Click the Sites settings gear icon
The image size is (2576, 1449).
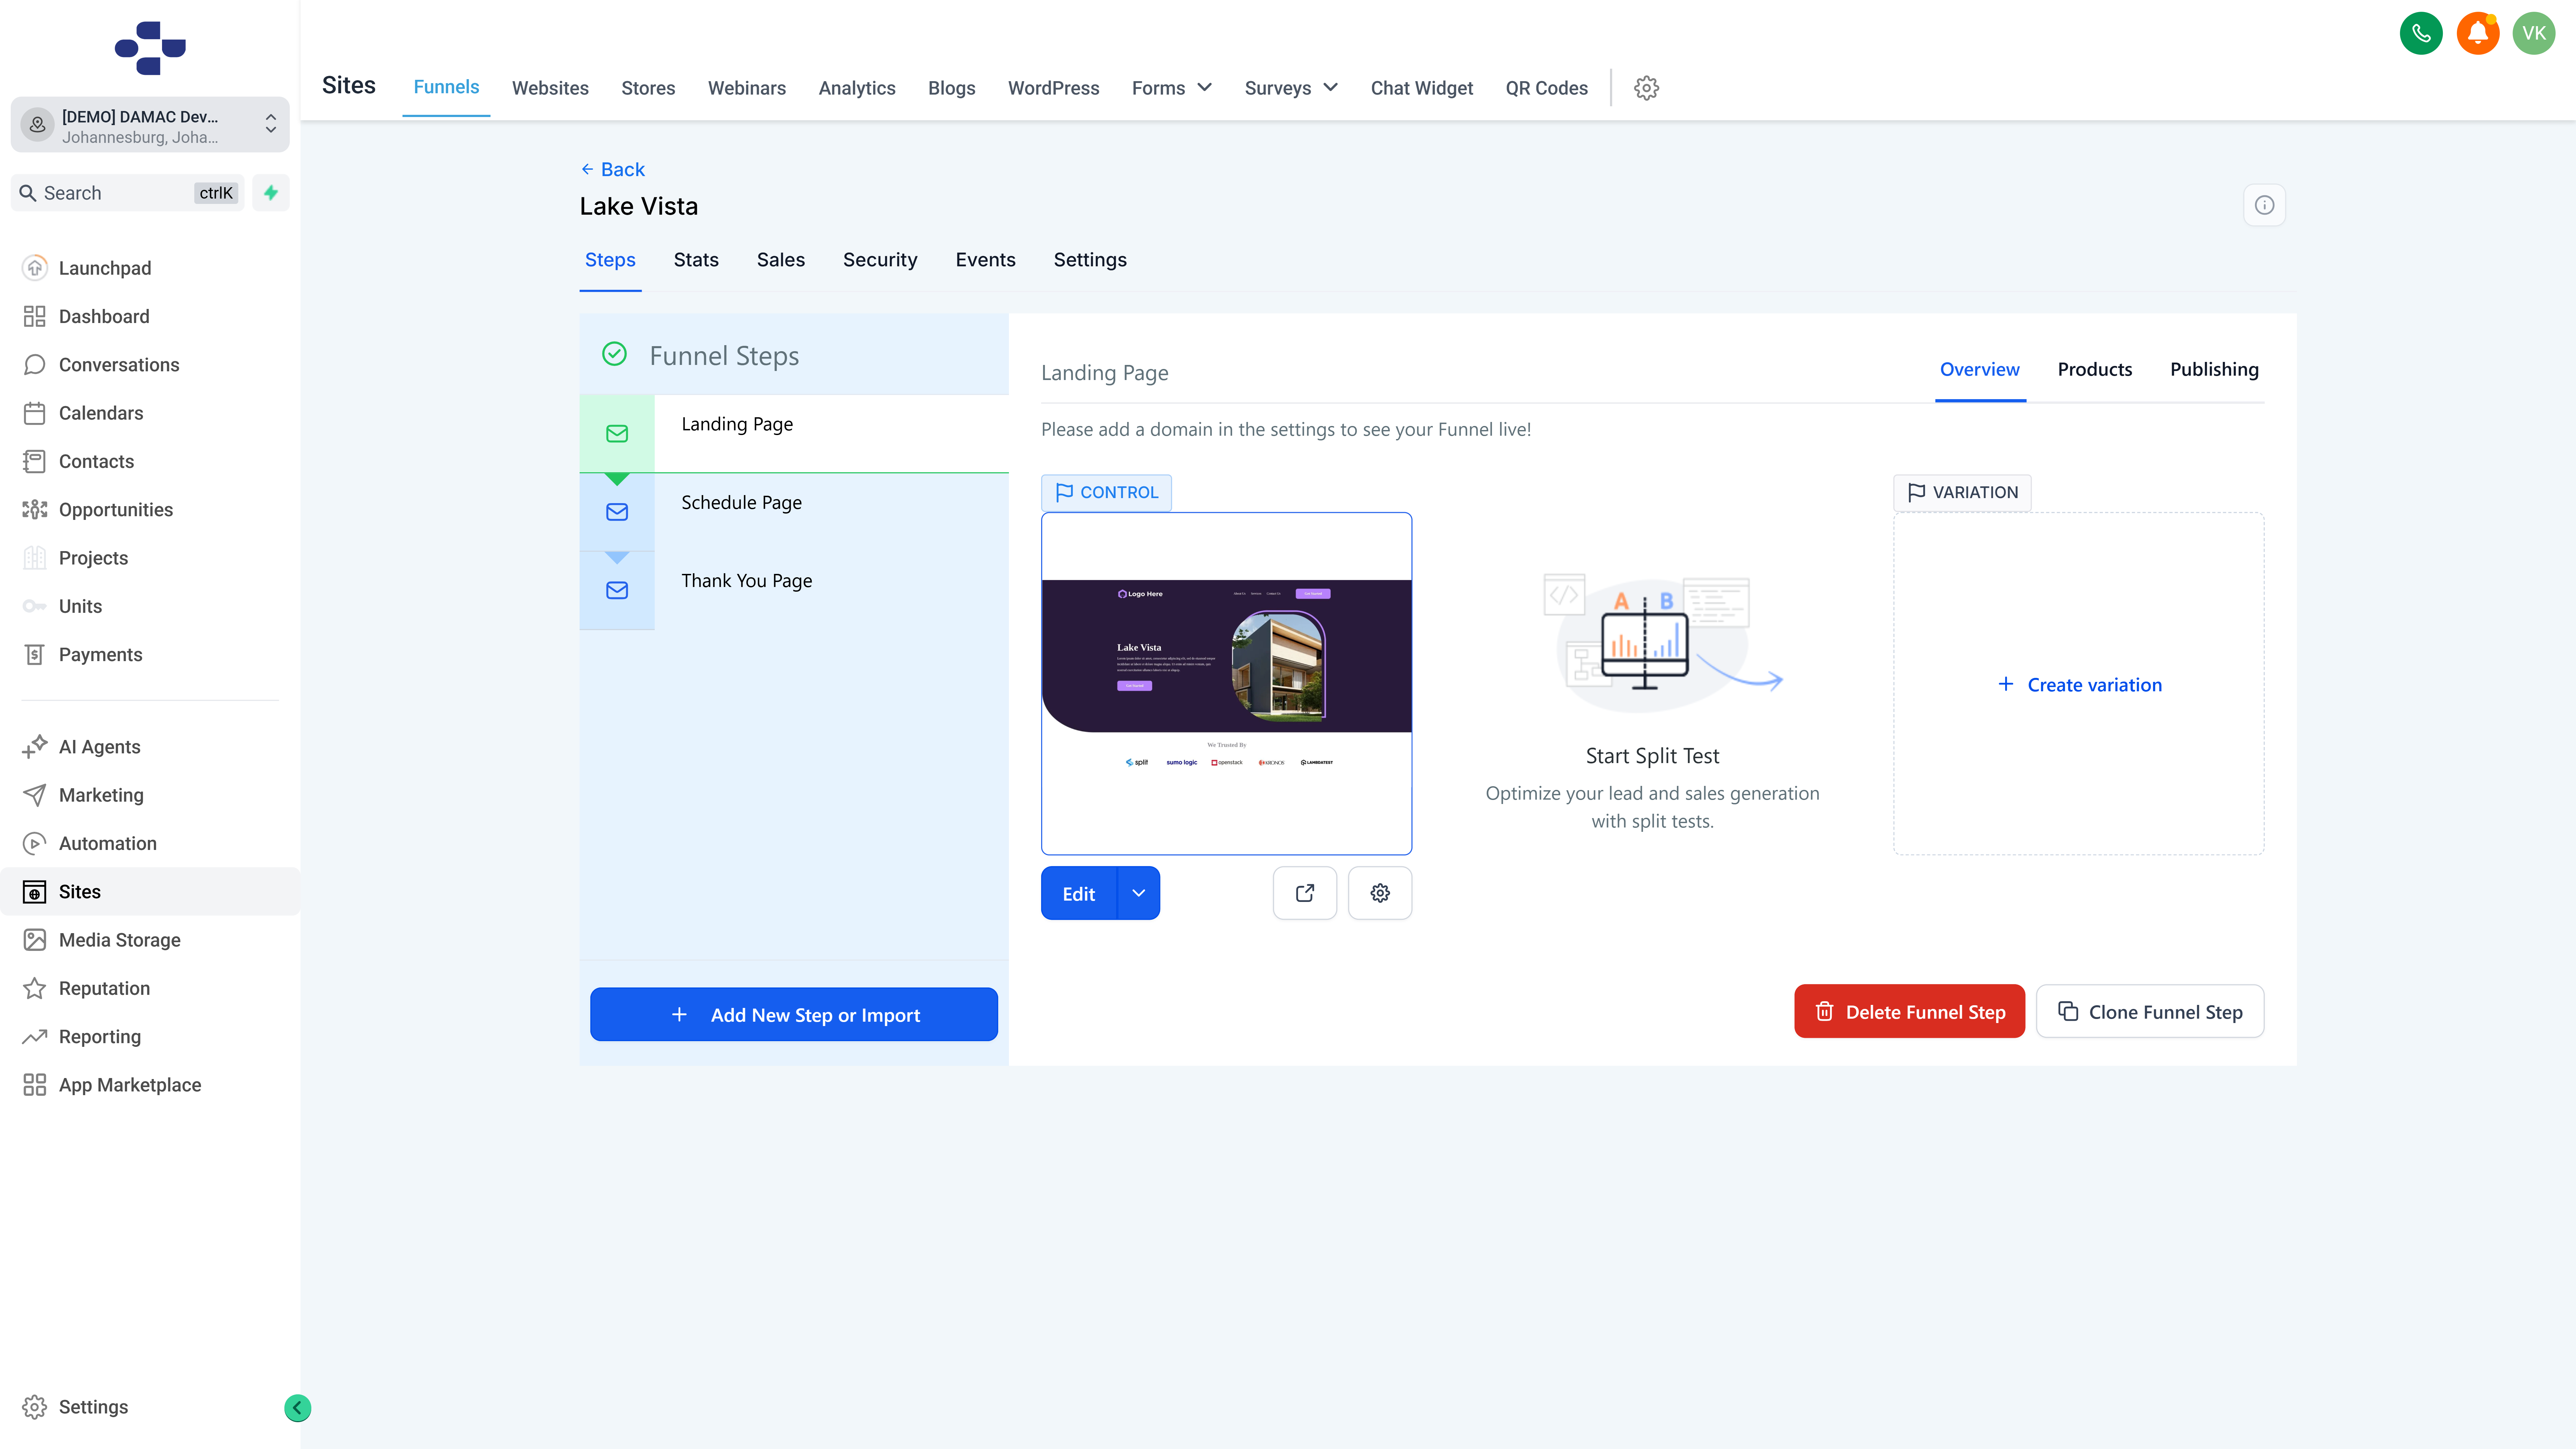pos(1646,88)
